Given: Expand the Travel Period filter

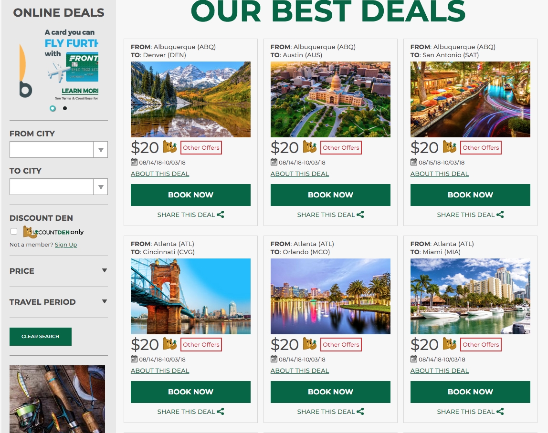Looking at the screenshot, I should click(x=58, y=302).
